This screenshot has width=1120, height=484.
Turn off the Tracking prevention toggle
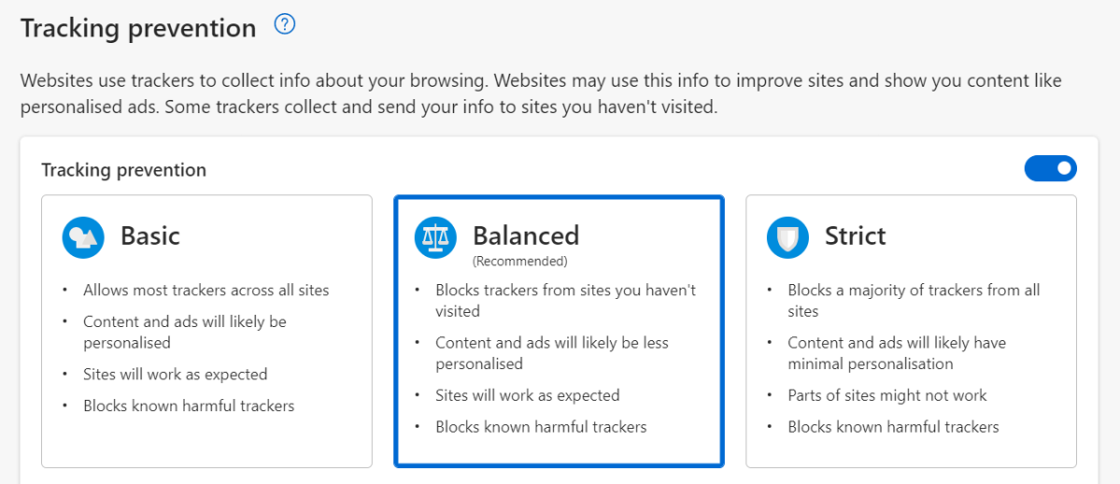pos(1050,169)
